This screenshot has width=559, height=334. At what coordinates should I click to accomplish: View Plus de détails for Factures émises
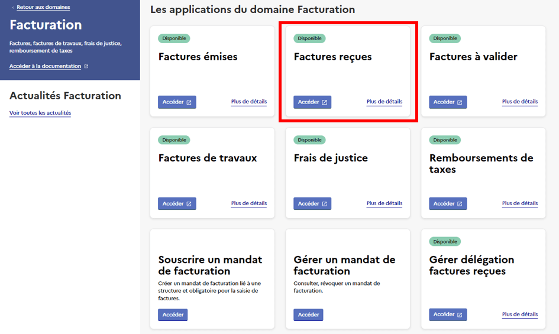[248, 102]
